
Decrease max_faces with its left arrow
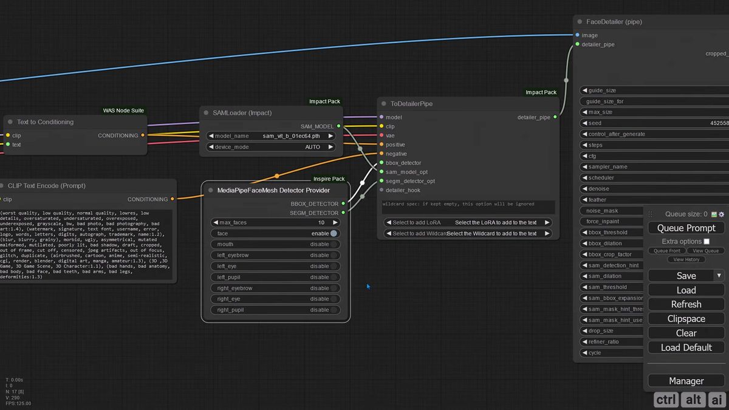pyautogui.click(x=214, y=222)
